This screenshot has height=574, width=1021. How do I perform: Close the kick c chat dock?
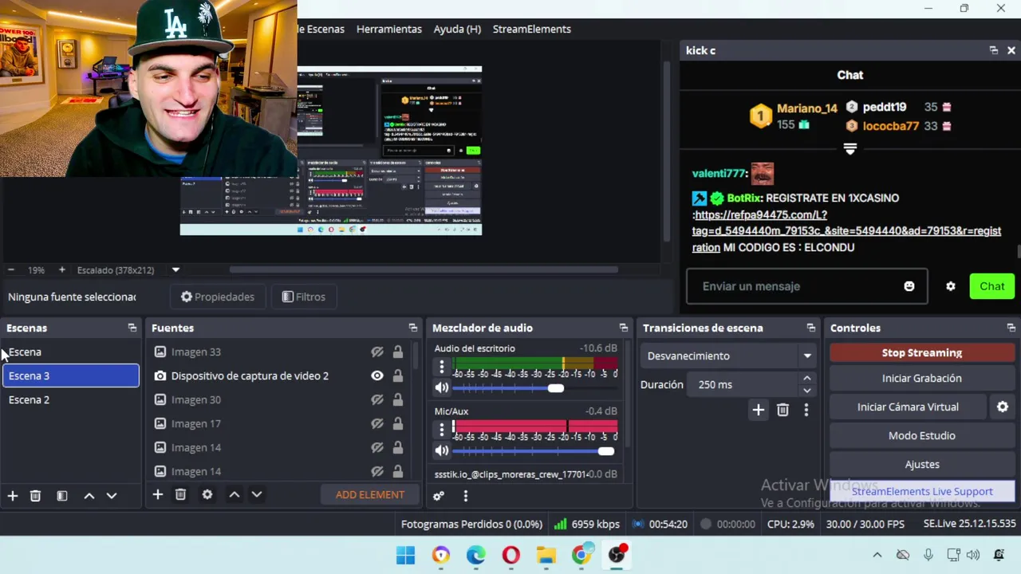point(1011,50)
